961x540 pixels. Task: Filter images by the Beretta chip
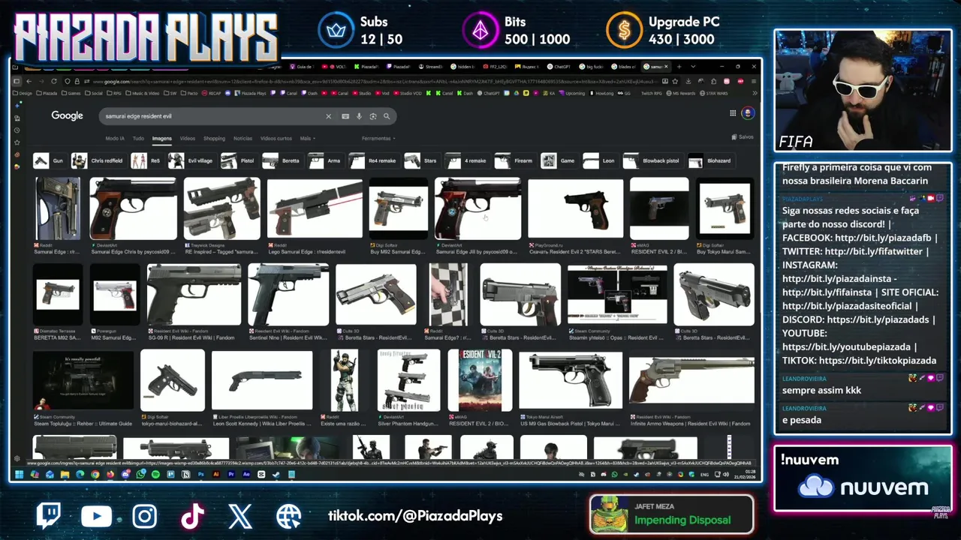point(282,160)
